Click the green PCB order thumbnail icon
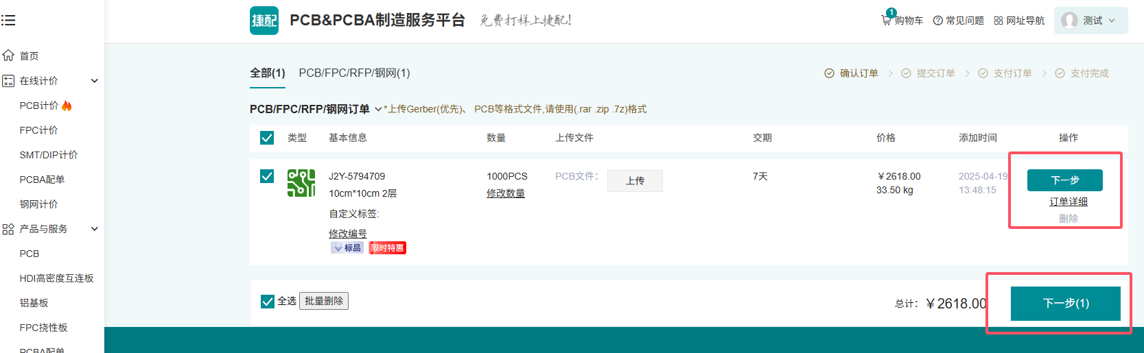 (301, 183)
